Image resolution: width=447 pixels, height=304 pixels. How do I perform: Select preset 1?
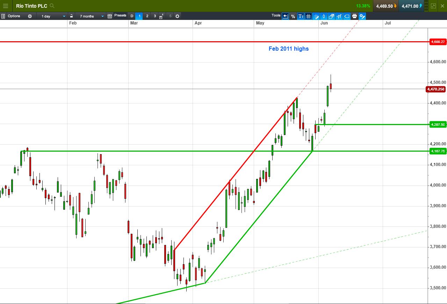coord(139,16)
